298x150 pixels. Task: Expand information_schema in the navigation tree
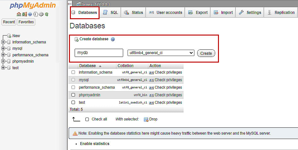[x=3, y=42]
